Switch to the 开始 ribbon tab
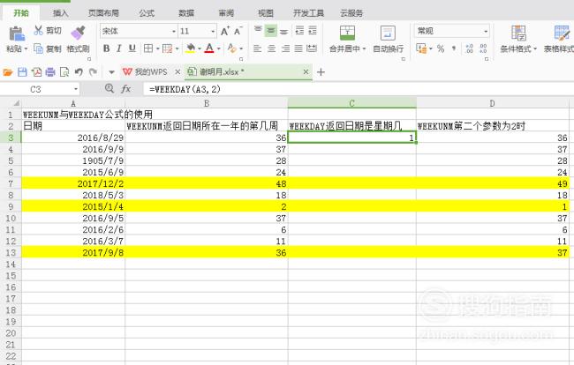Viewport: 574px width, 365px height. point(21,13)
